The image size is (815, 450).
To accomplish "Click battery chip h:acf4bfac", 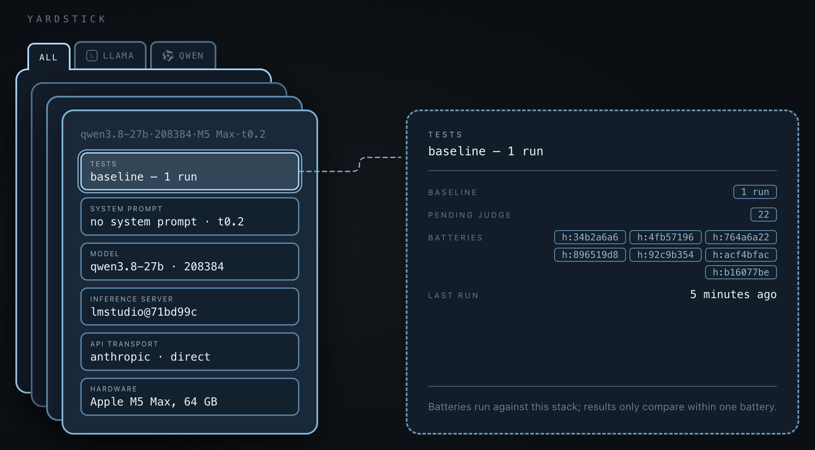I will (x=741, y=255).
